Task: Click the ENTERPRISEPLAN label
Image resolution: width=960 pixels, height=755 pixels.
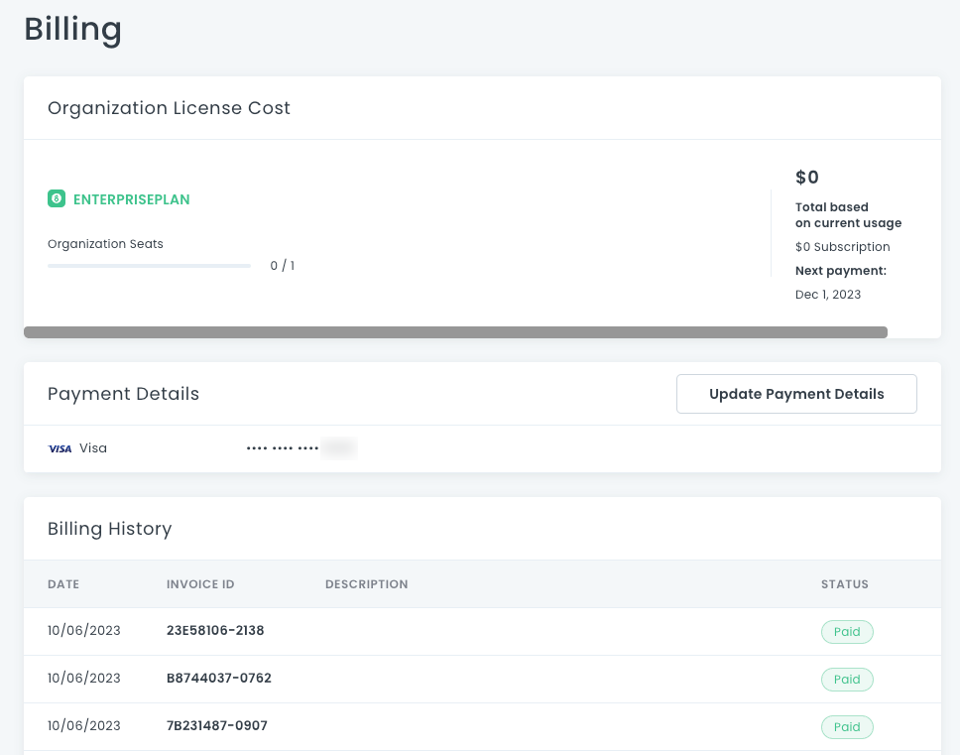Action: click(131, 199)
